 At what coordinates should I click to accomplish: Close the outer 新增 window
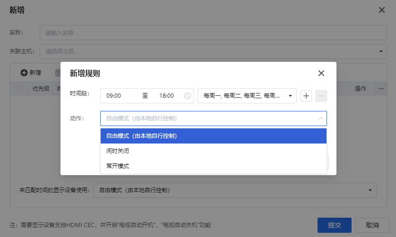382,10
